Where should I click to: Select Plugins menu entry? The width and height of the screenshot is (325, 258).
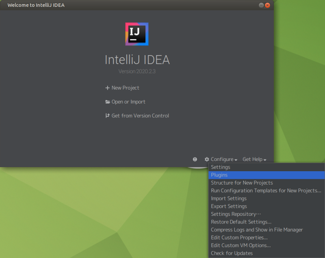(x=219, y=175)
